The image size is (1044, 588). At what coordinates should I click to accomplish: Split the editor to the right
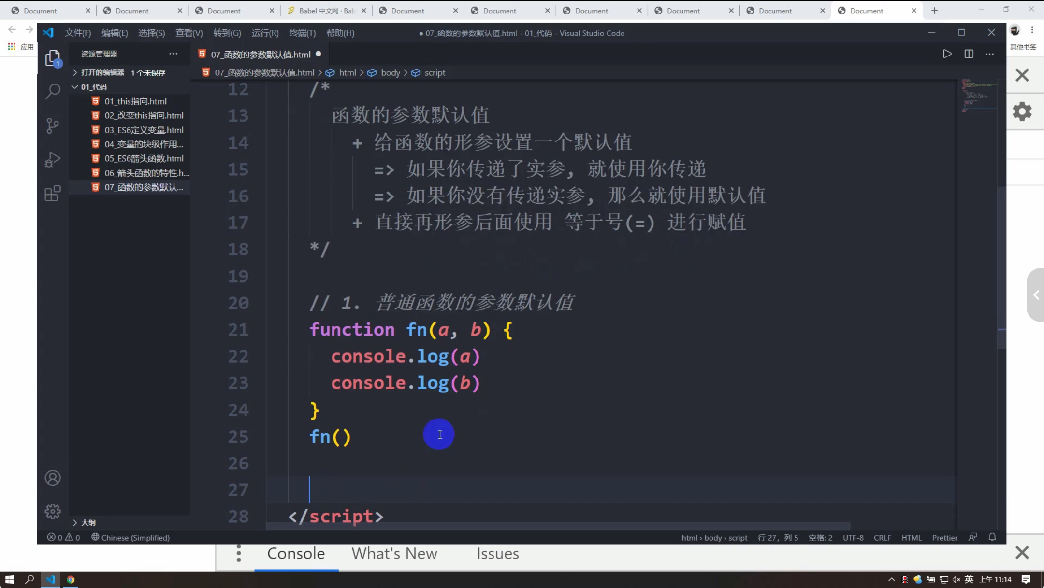[969, 54]
